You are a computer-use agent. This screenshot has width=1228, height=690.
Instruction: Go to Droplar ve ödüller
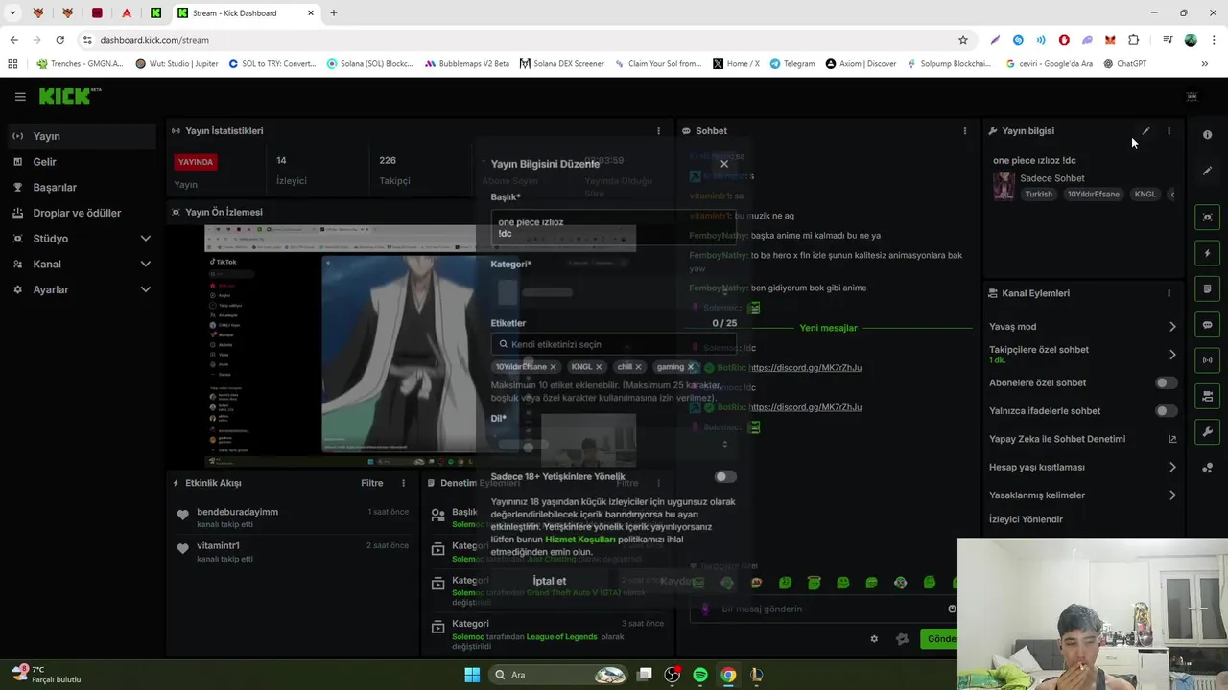[x=83, y=213]
